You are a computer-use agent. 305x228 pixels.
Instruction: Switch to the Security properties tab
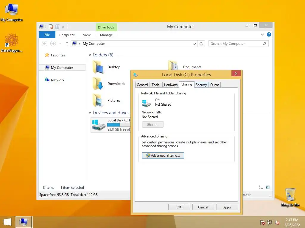201,85
